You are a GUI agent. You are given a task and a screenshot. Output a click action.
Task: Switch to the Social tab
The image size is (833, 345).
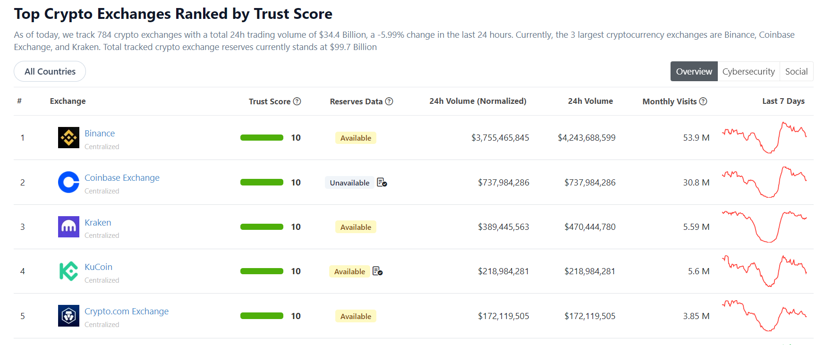coord(796,71)
